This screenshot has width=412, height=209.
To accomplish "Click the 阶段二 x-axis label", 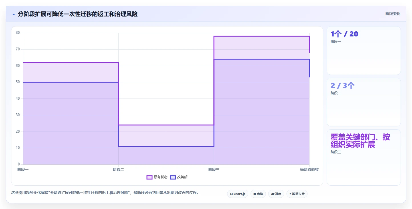I will click(118, 169).
